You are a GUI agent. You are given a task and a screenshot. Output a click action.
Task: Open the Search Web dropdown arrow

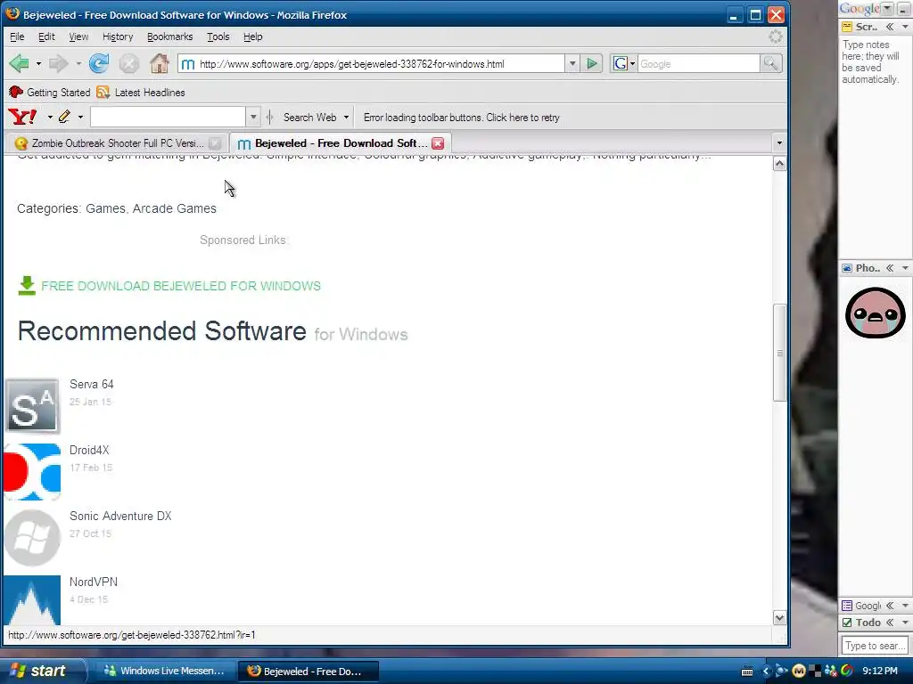[x=347, y=117]
